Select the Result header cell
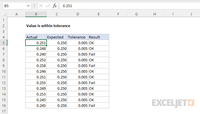This screenshot has width=200, height=114. [x=99, y=37]
